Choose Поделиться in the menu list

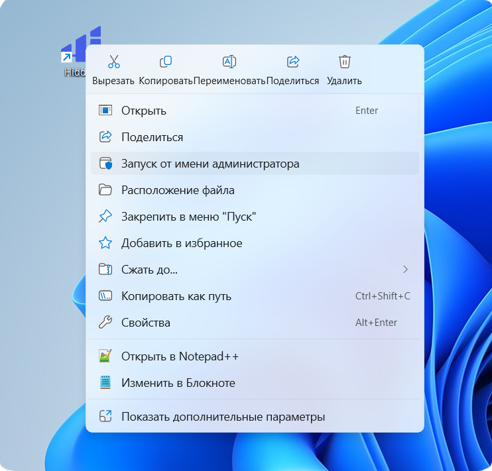(x=152, y=137)
